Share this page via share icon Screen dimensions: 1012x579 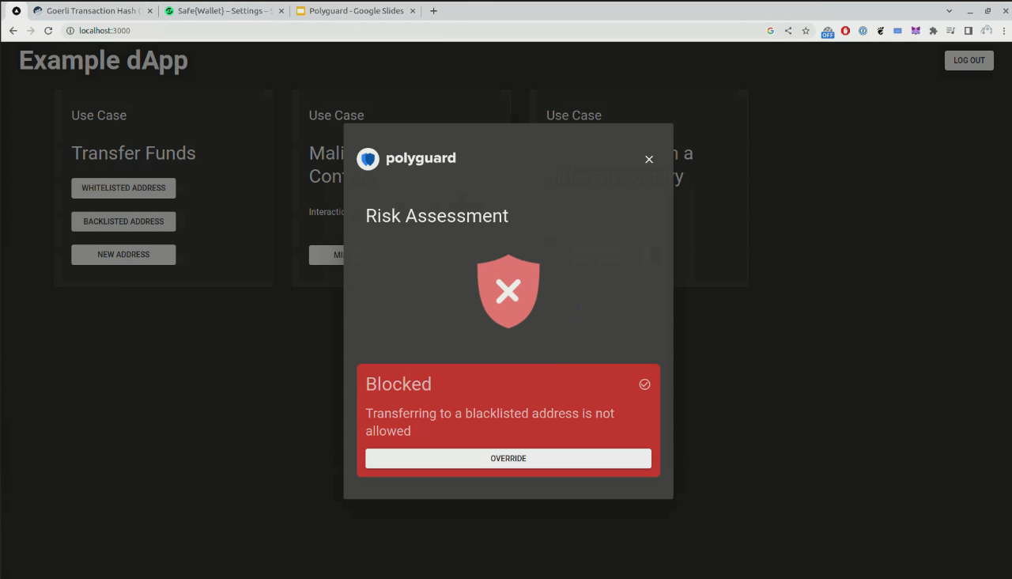[788, 31]
